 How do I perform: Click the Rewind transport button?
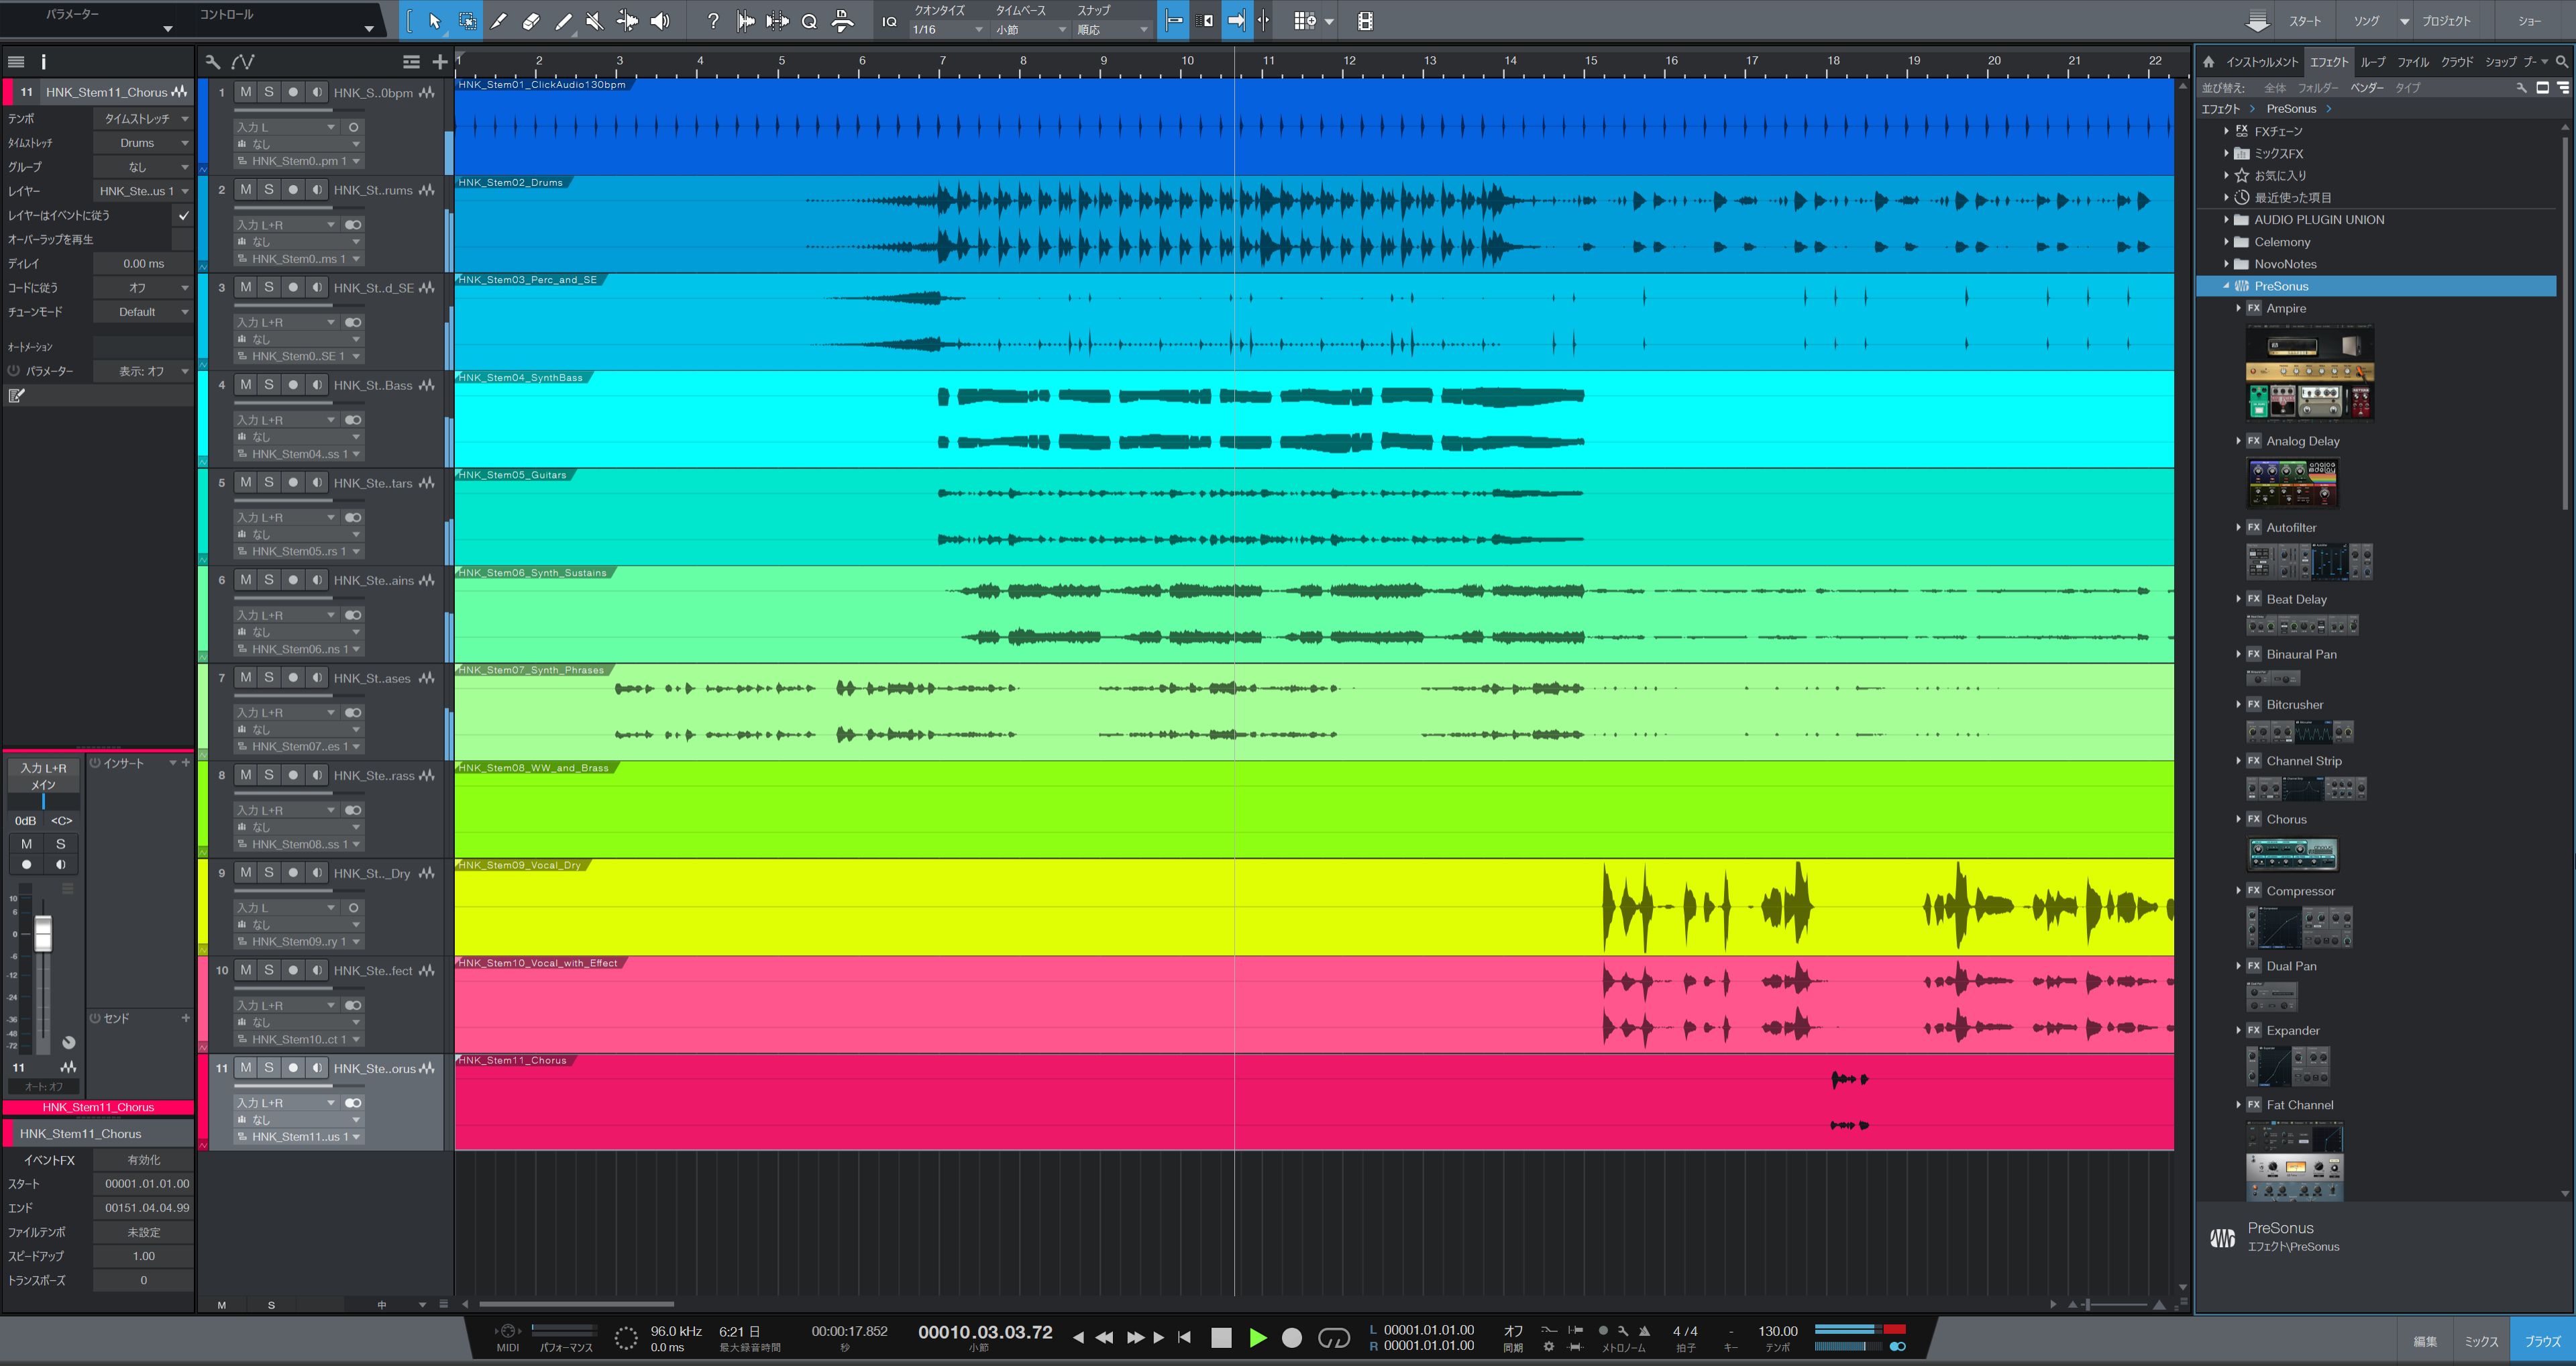pos(1105,1337)
